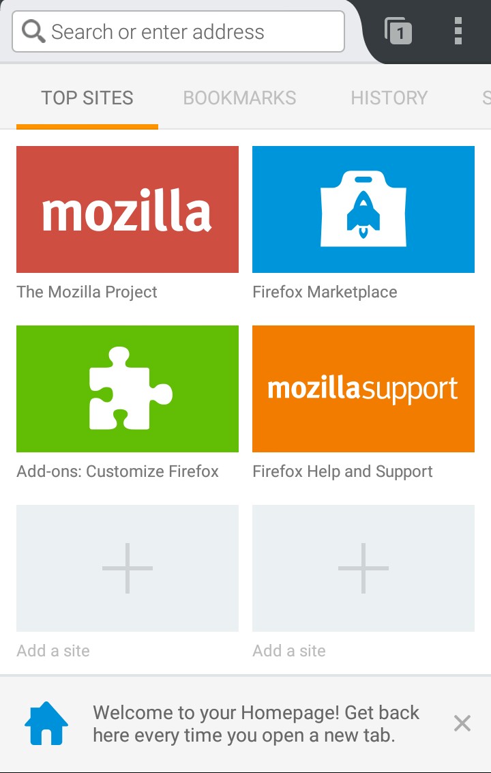Open the Mozilla Project thumbnail

tap(128, 209)
